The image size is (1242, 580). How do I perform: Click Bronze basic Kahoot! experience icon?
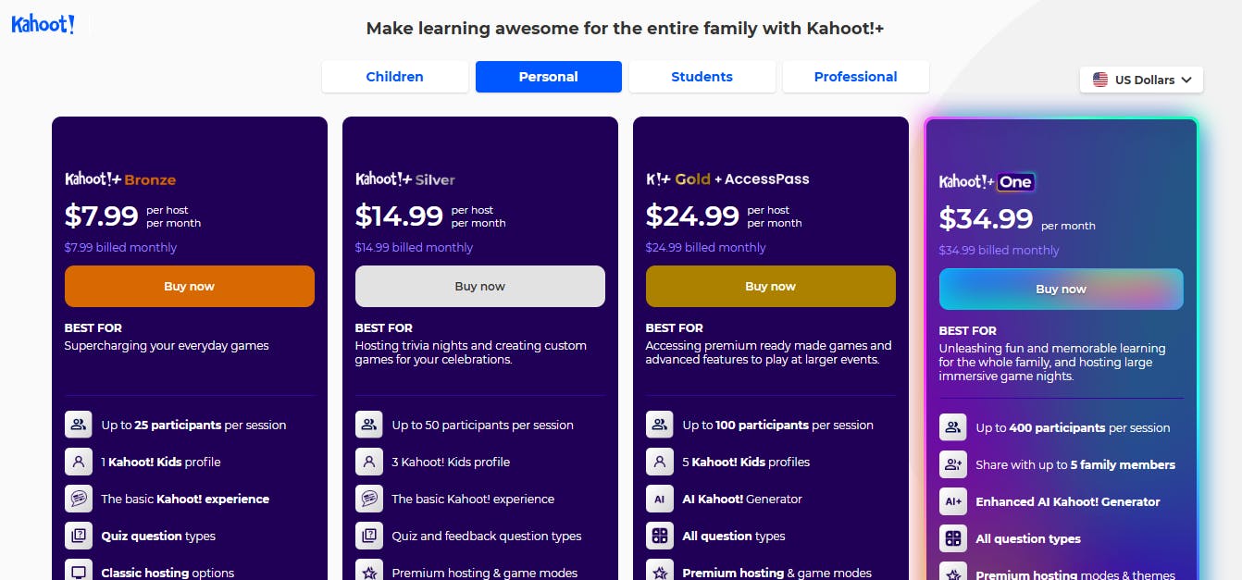coord(78,499)
